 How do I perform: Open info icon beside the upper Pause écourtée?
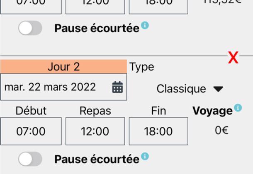click(x=145, y=25)
